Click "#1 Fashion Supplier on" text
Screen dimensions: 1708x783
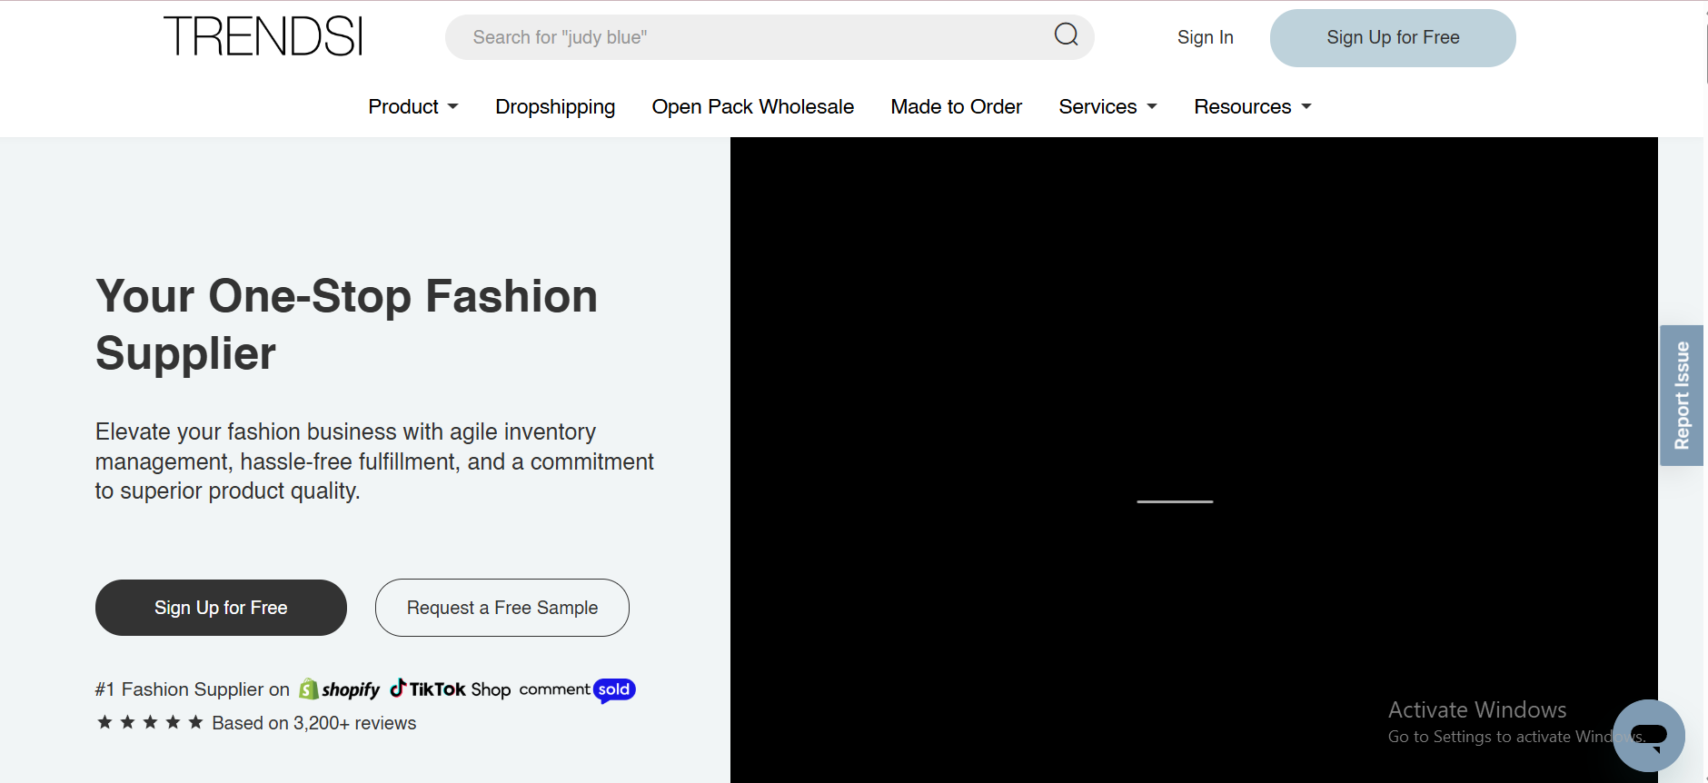tap(193, 689)
